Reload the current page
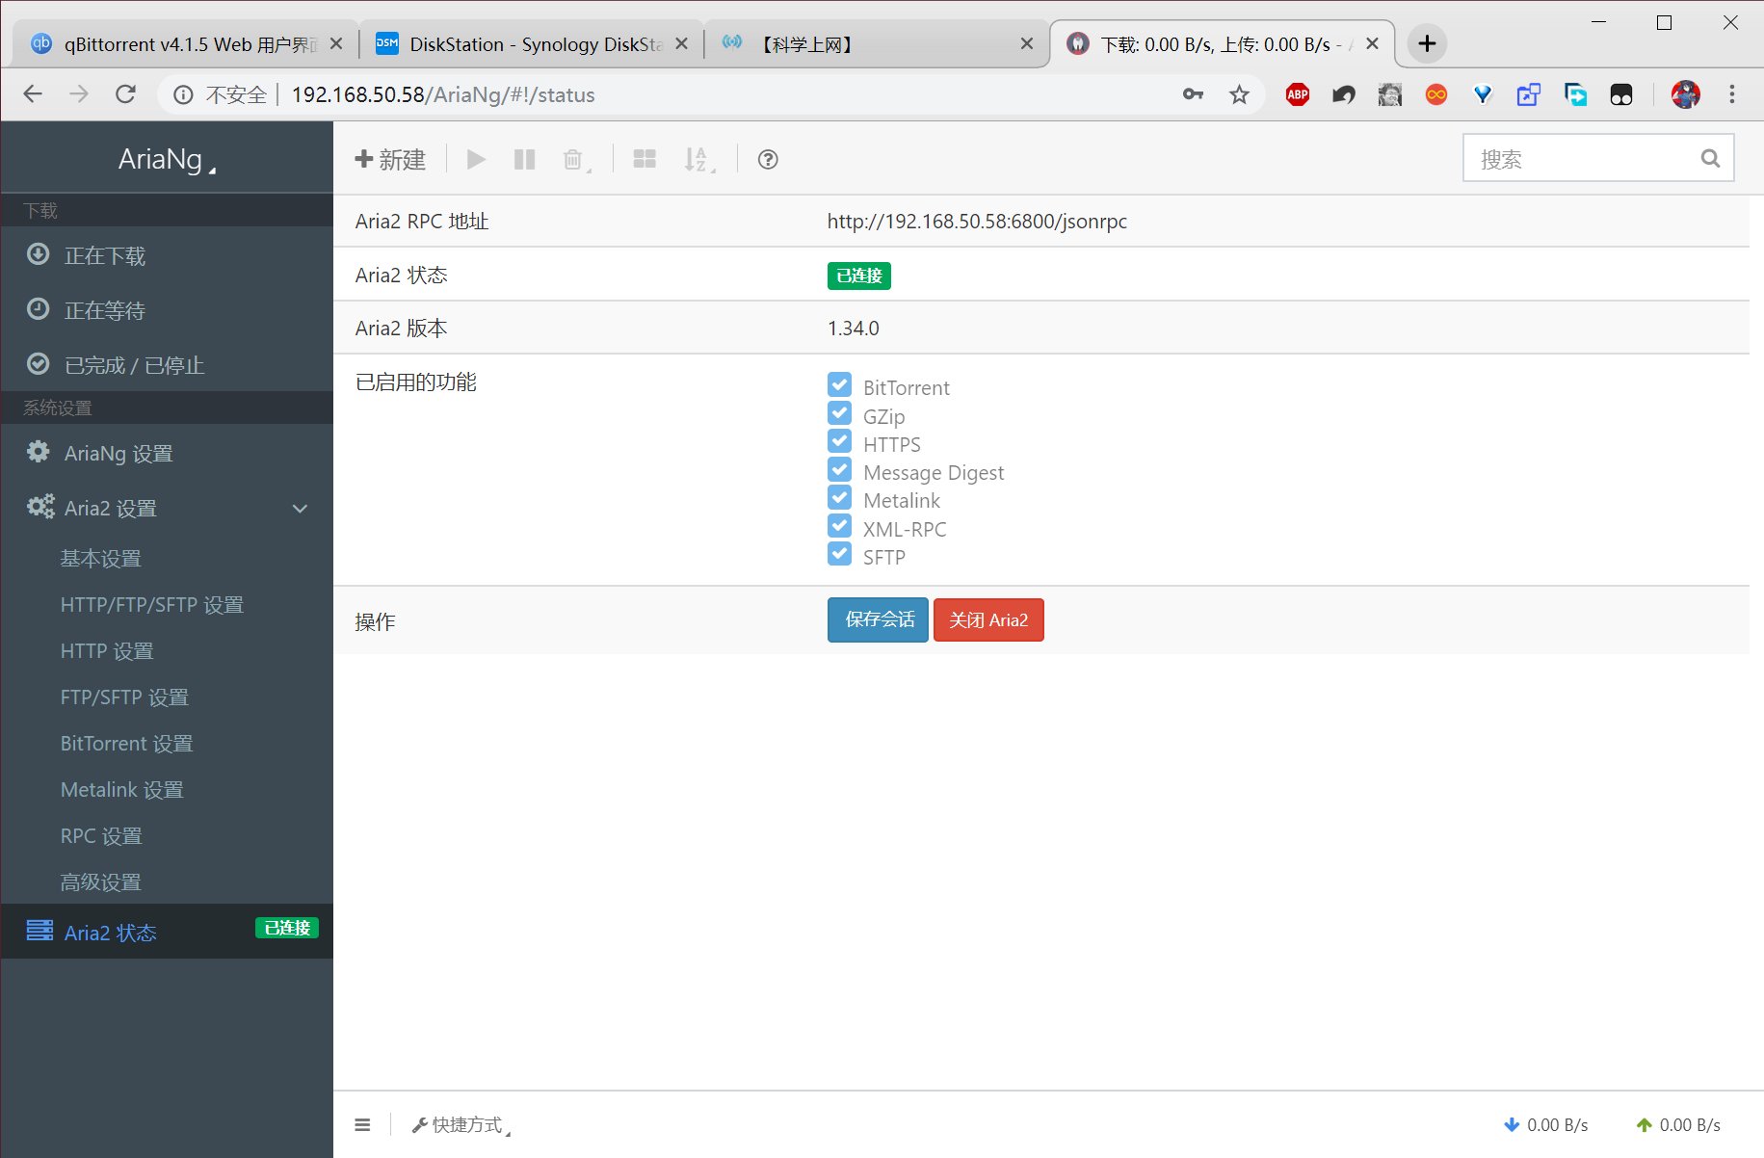The height and width of the screenshot is (1158, 1764). coord(125,94)
